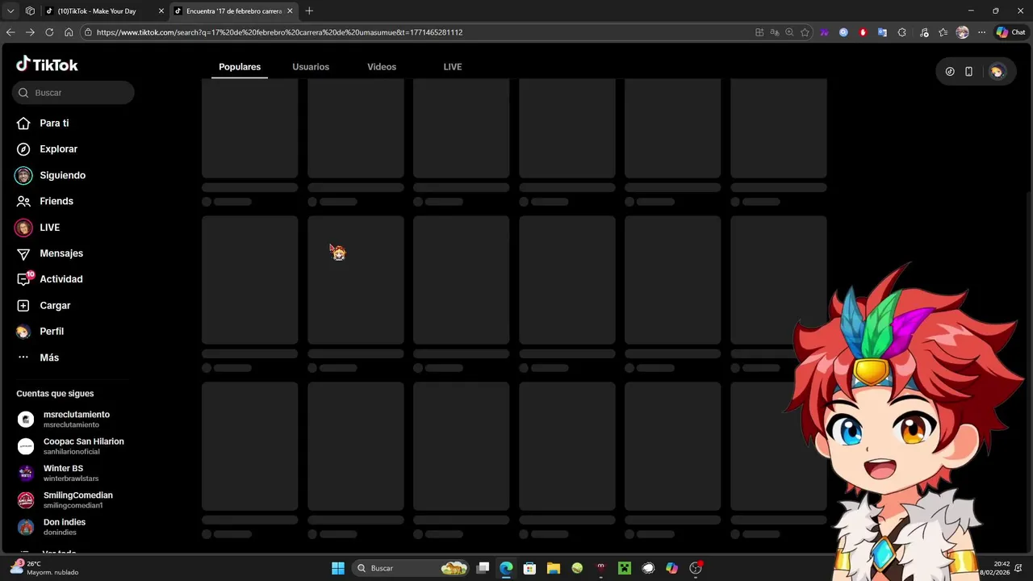Screen dimensions: 1033x581
Task: Open LIVE from the sidebar
Action: point(37,228)
